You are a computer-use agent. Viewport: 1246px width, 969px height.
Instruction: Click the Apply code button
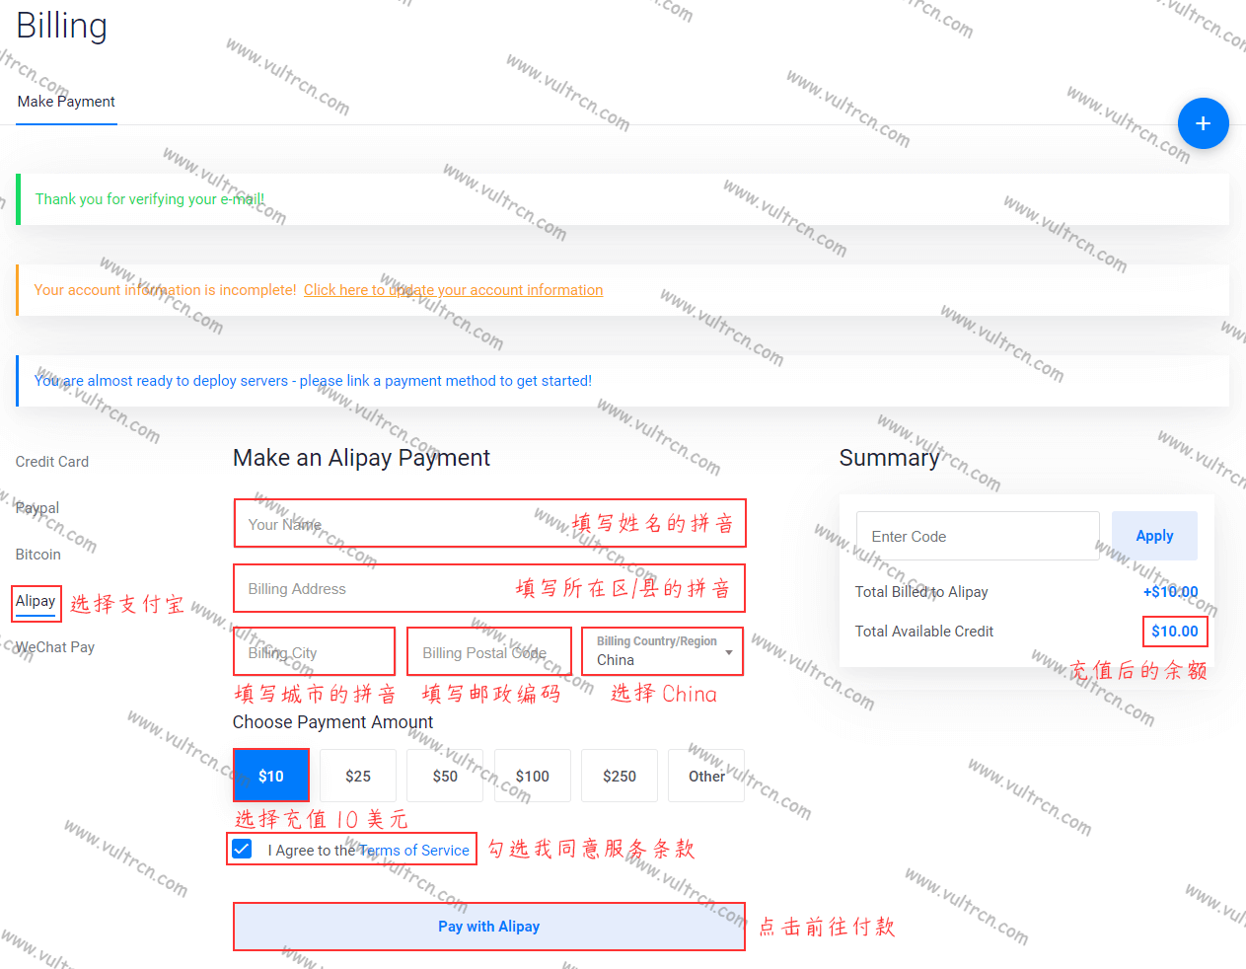click(1154, 536)
